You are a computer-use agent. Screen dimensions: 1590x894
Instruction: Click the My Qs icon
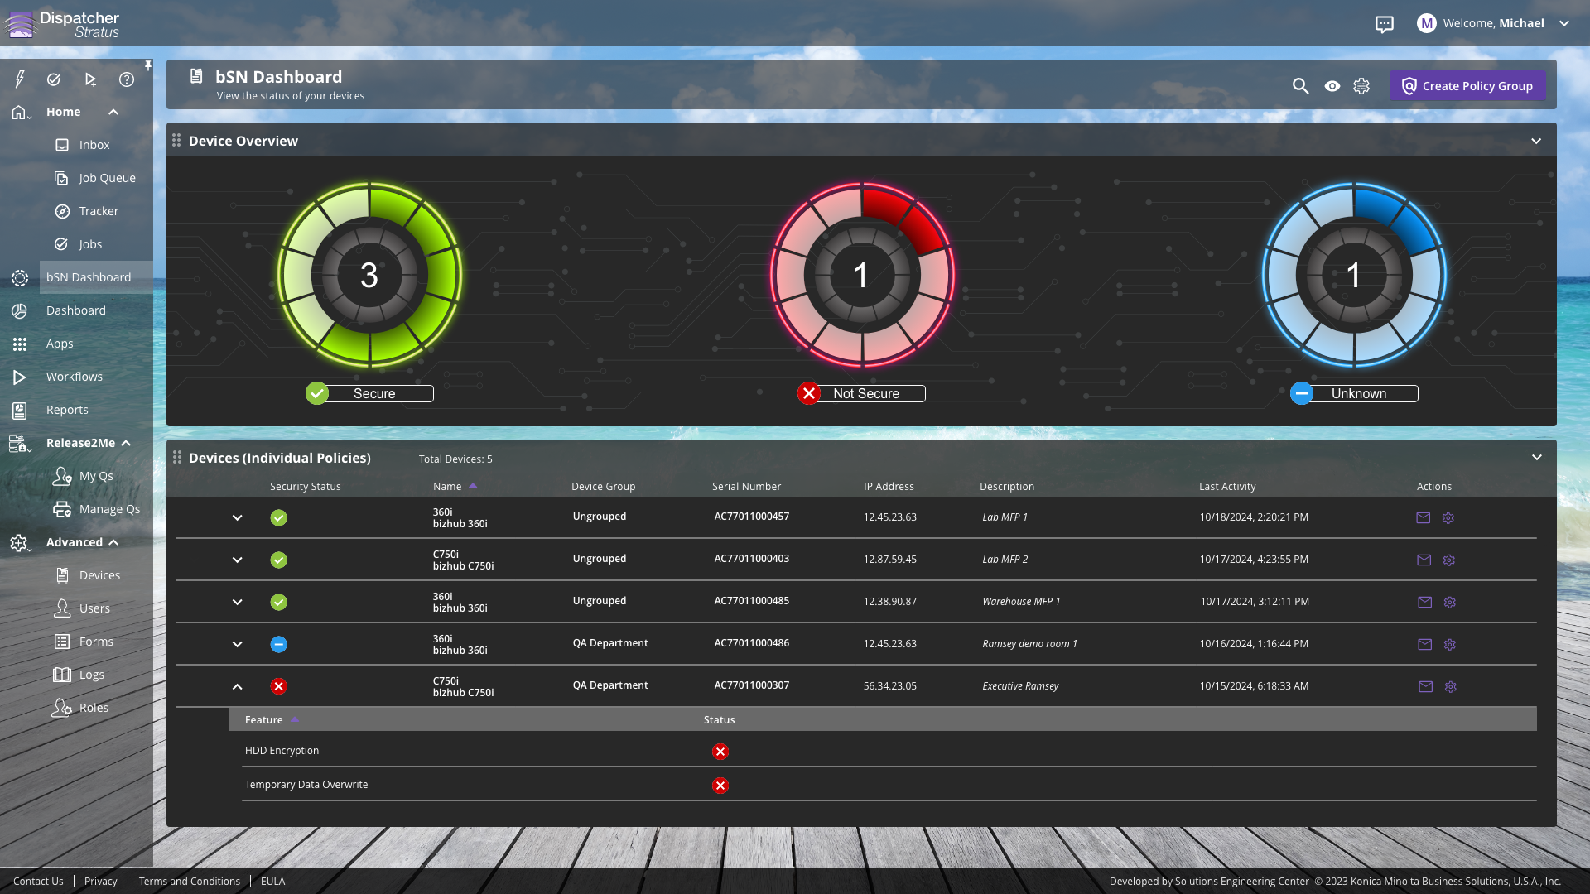[62, 476]
